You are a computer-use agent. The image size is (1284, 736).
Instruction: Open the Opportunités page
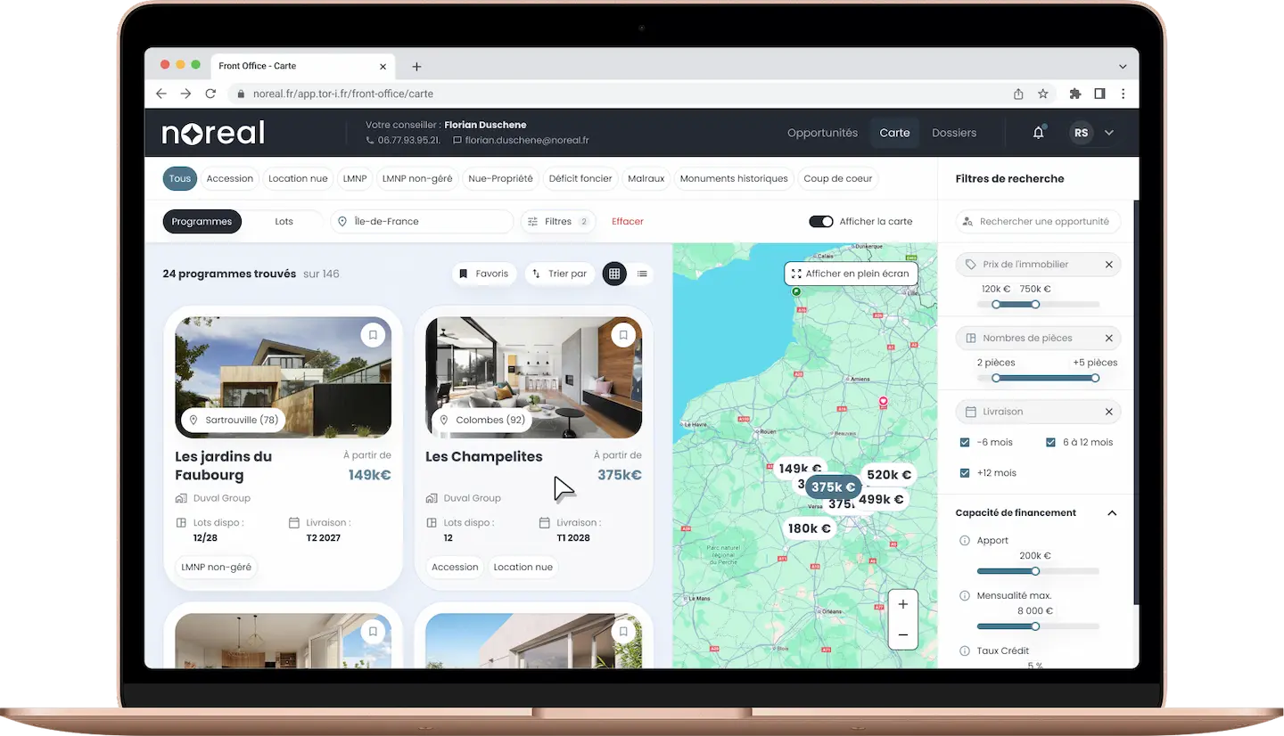click(x=822, y=133)
